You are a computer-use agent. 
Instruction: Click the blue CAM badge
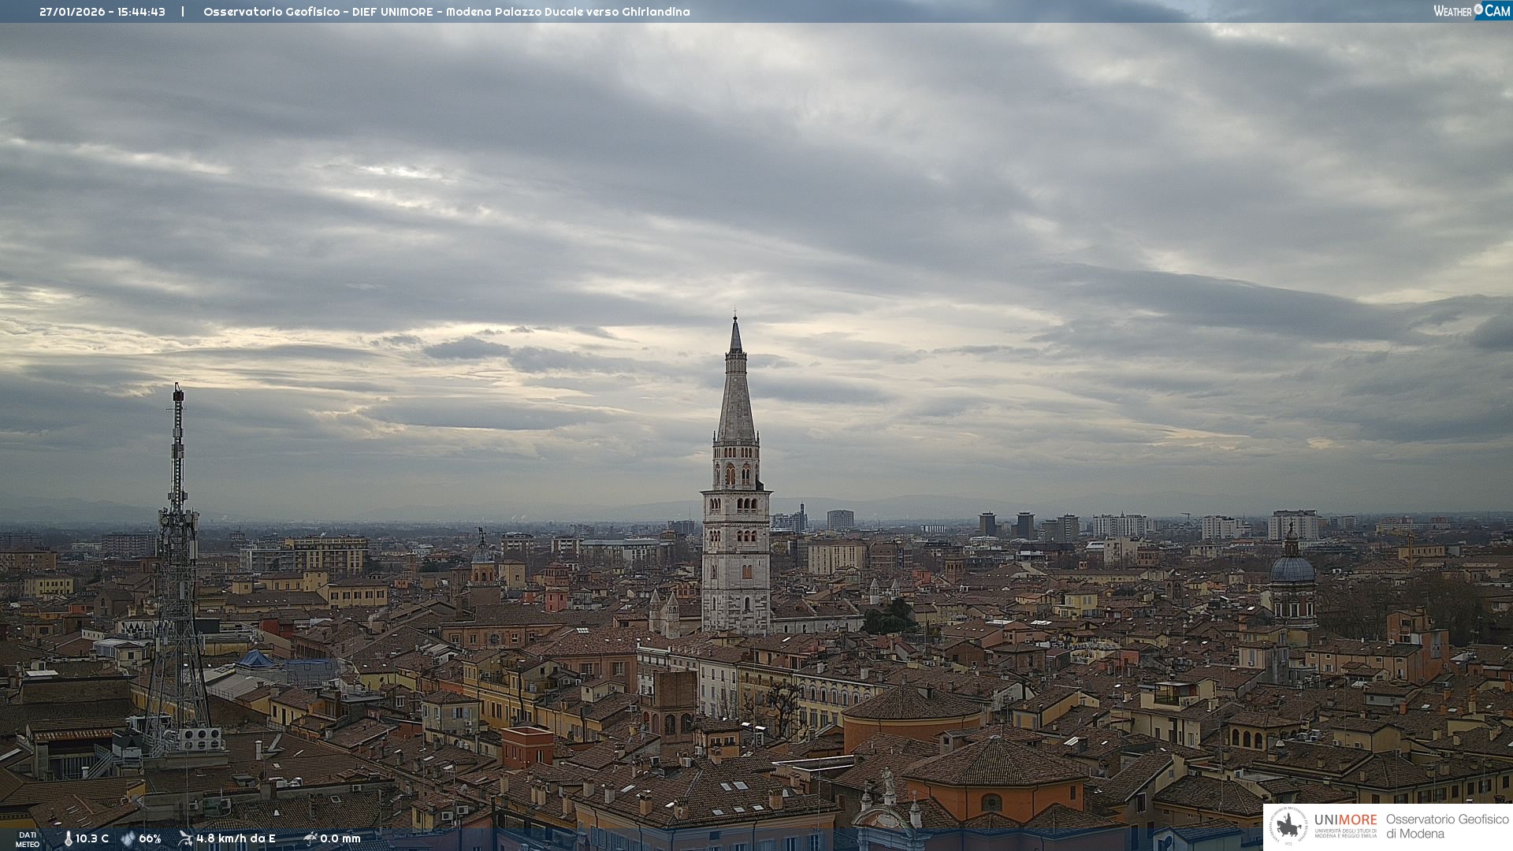click(x=1496, y=11)
